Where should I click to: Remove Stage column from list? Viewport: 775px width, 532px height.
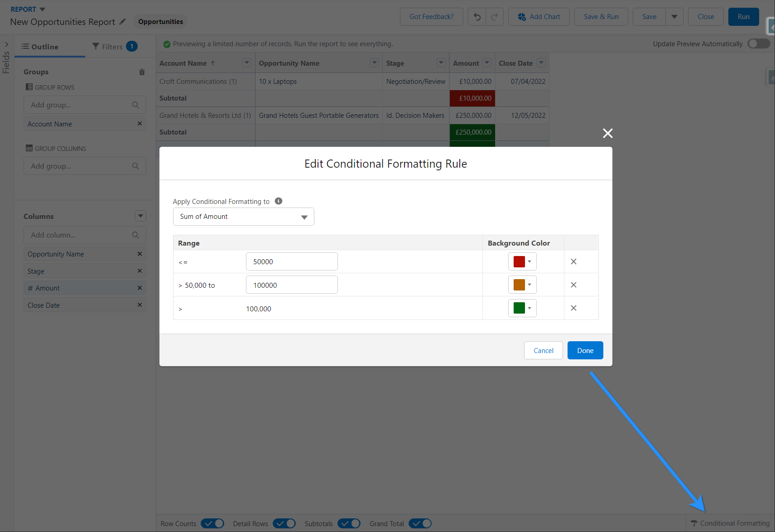[140, 271]
